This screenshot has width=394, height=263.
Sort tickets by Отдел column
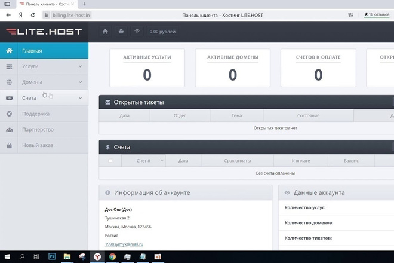(180, 115)
